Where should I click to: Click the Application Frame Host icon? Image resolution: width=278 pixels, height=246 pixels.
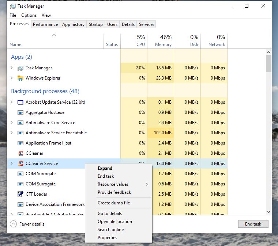[x=20, y=143]
